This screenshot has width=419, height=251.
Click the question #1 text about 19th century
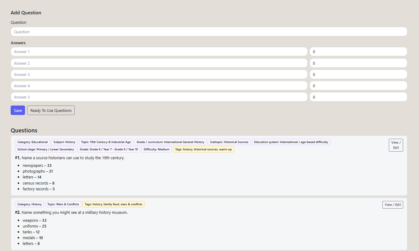73,158
